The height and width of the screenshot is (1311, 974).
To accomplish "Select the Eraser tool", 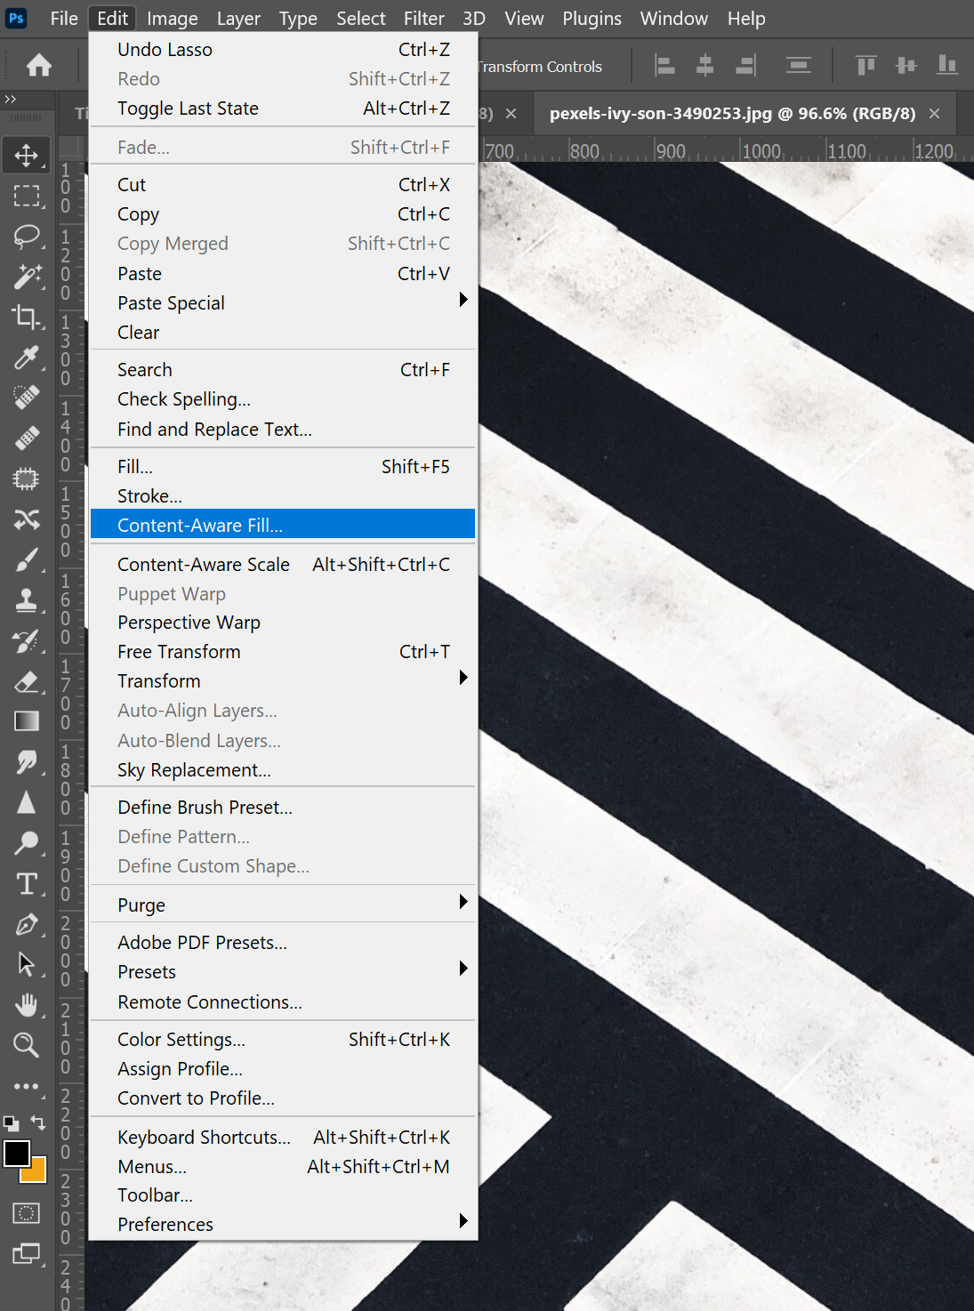I will click(27, 681).
